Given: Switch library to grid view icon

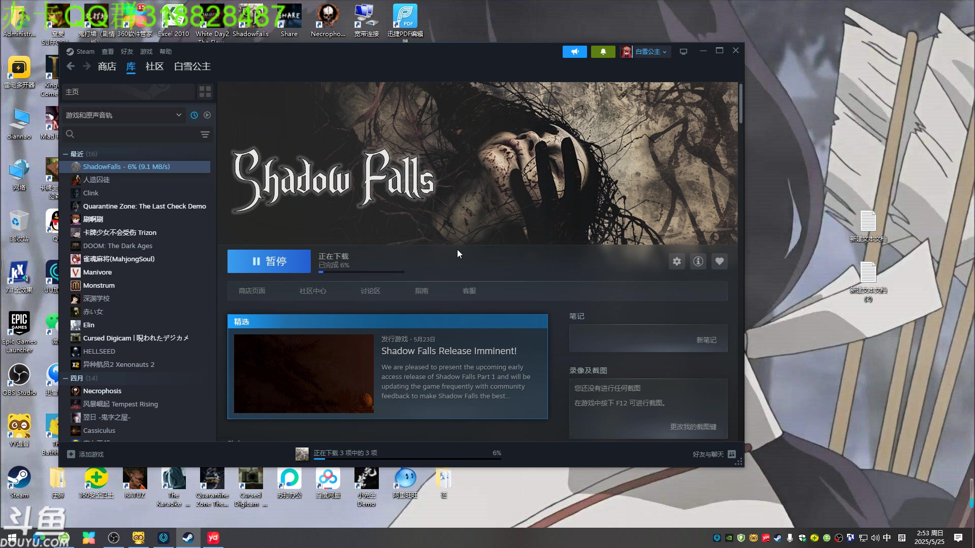Looking at the screenshot, I should pyautogui.click(x=205, y=92).
